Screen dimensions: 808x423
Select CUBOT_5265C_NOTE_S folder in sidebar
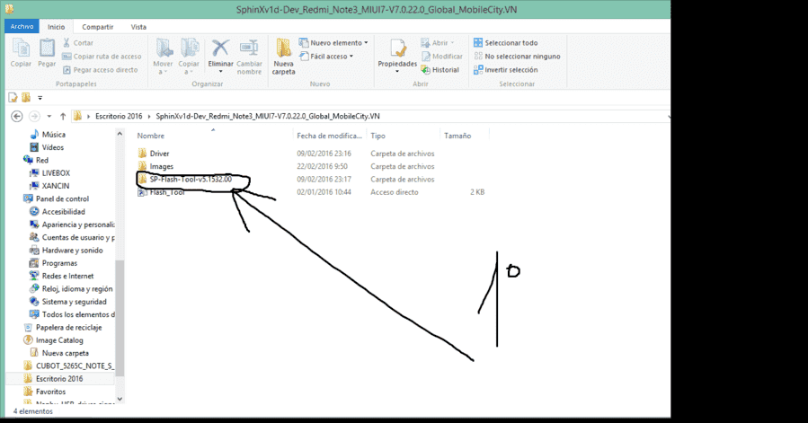click(x=68, y=366)
